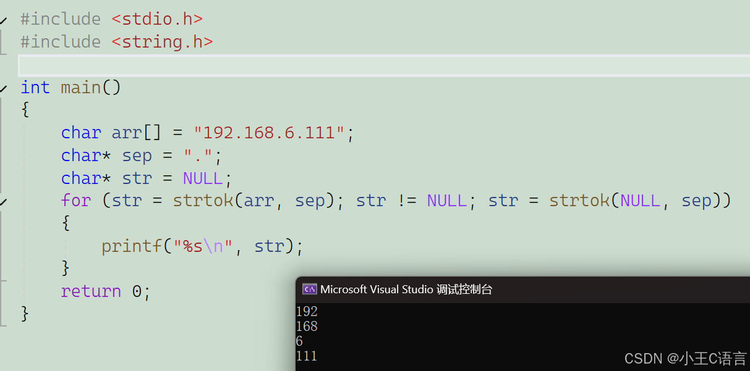Click the string literal "192.168.6.111"
Screen dimensions: 750x371
269,133
